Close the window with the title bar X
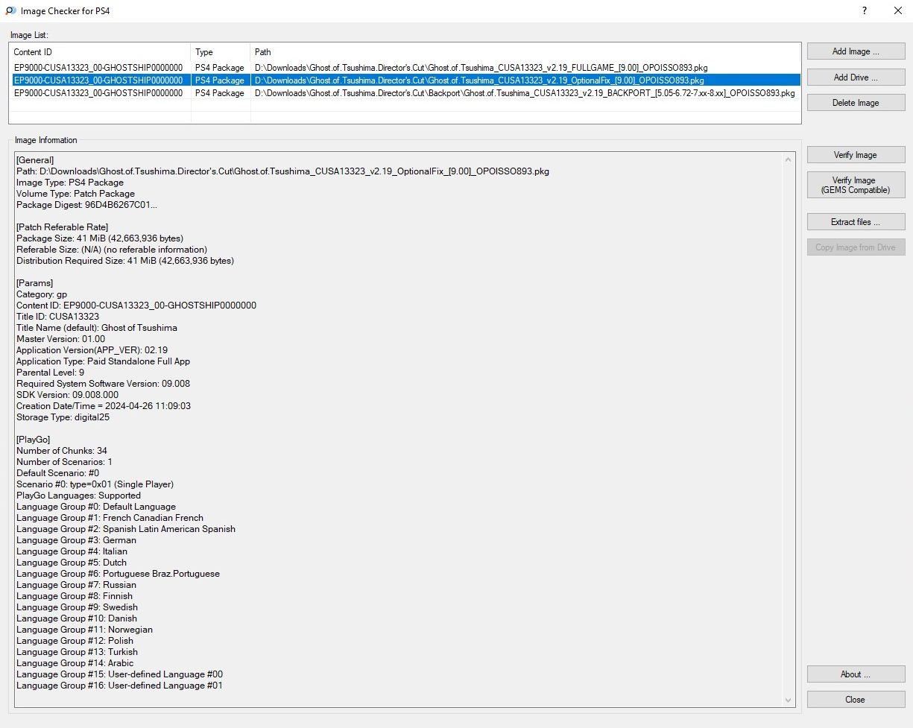This screenshot has width=913, height=728. pyautogui.click(x=897, y=10)
